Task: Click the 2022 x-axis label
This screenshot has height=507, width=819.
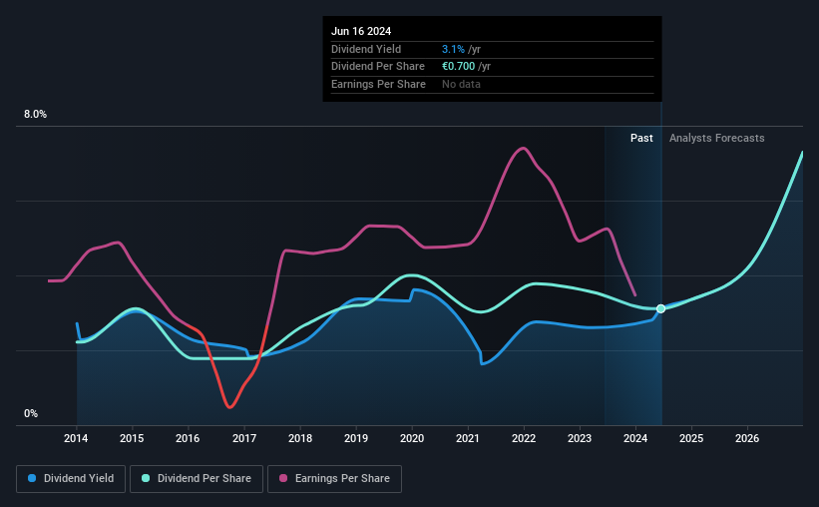Action: (x=524, y=438)
